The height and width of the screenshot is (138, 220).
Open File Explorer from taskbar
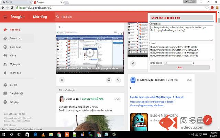coord(51,135)
